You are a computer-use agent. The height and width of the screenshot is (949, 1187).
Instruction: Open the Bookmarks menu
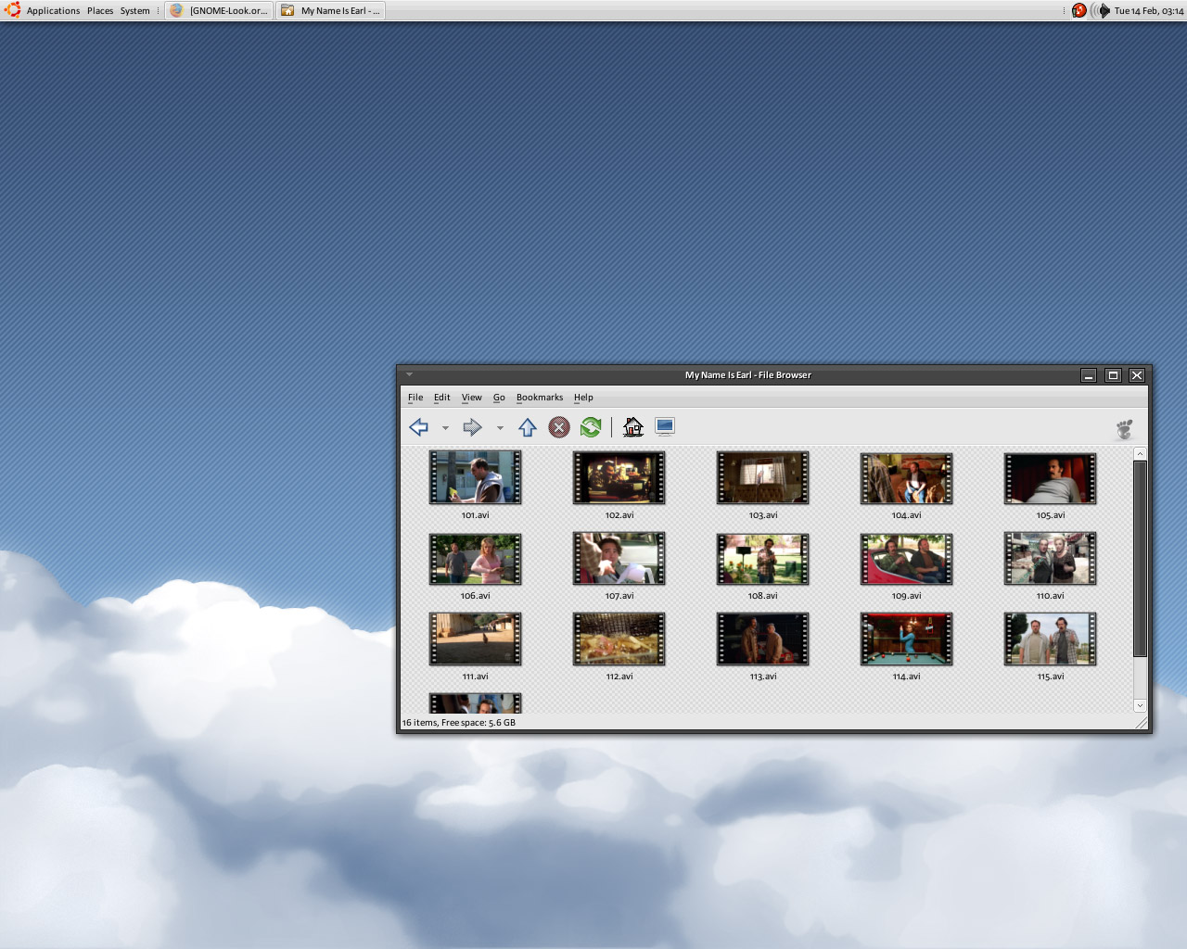(x=540, y=398)
